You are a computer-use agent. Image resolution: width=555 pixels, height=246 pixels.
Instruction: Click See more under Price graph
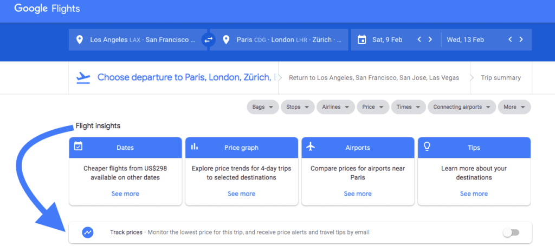241,194
